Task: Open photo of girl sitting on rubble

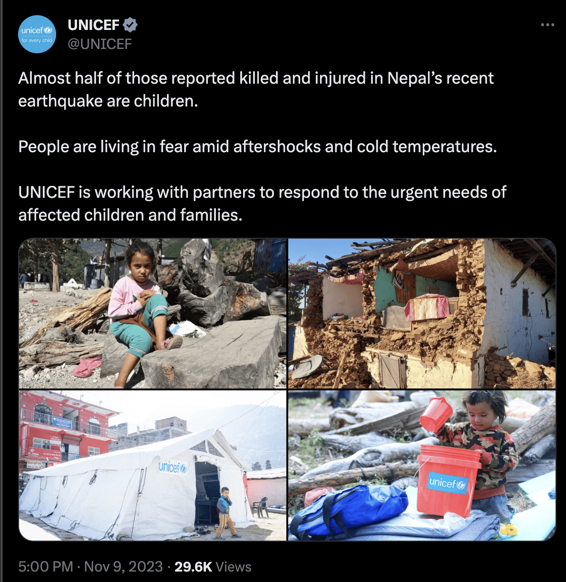Action: pyautogui.click(x=153, y=313)
